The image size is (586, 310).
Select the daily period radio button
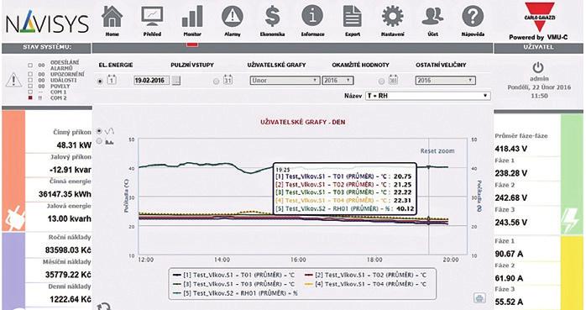point(100,81)
